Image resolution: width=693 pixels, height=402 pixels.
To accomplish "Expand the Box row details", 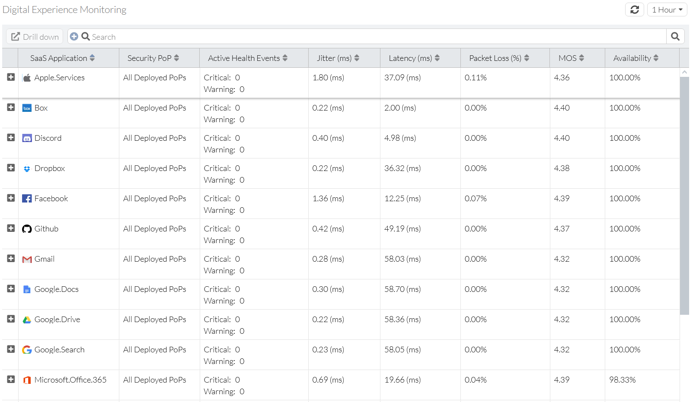I will pyautogui.click(x=10, y=108).
